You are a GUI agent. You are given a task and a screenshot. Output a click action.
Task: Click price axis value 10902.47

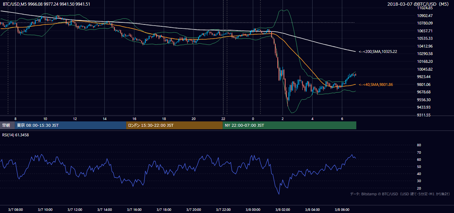tap(425, 16)
